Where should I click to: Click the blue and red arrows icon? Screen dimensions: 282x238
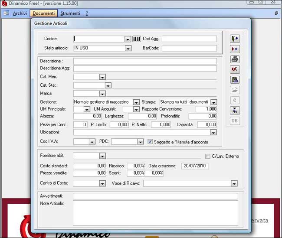pyautogui.click(x=235, y=49)
